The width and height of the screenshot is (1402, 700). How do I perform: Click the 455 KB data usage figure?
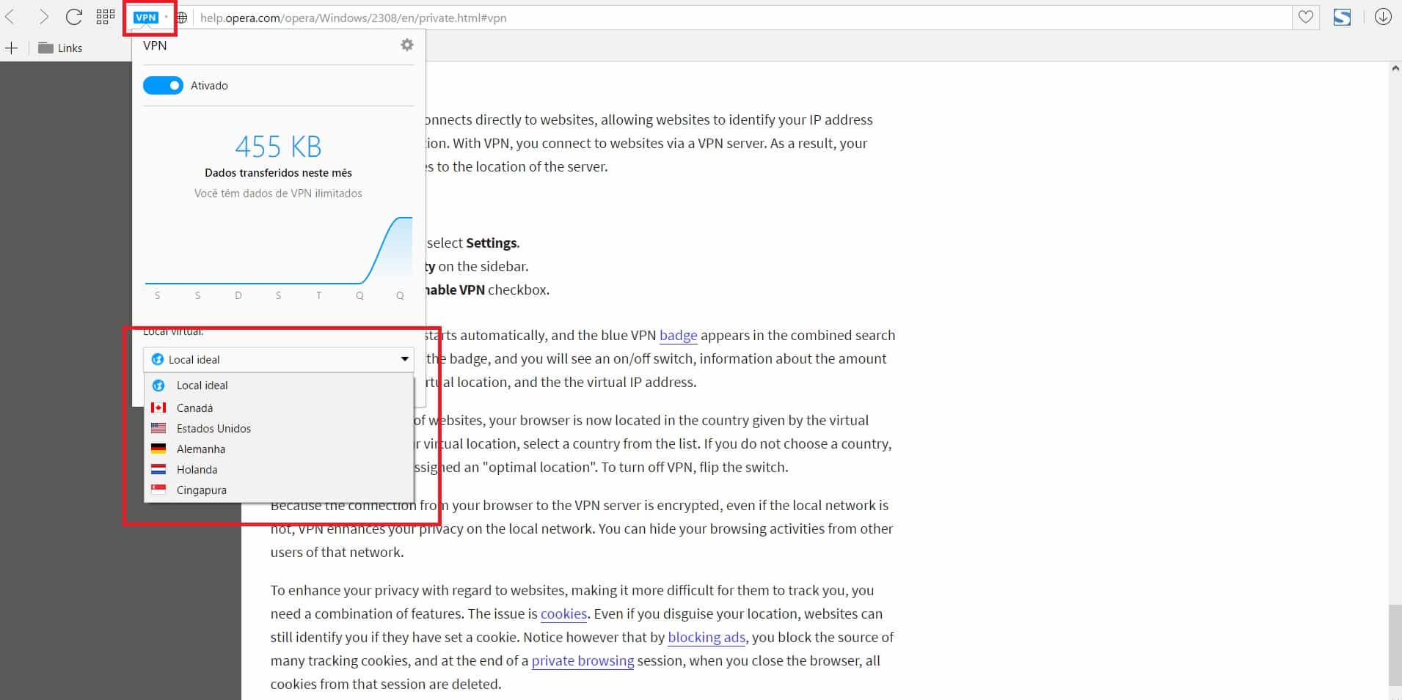pos(278,147)
